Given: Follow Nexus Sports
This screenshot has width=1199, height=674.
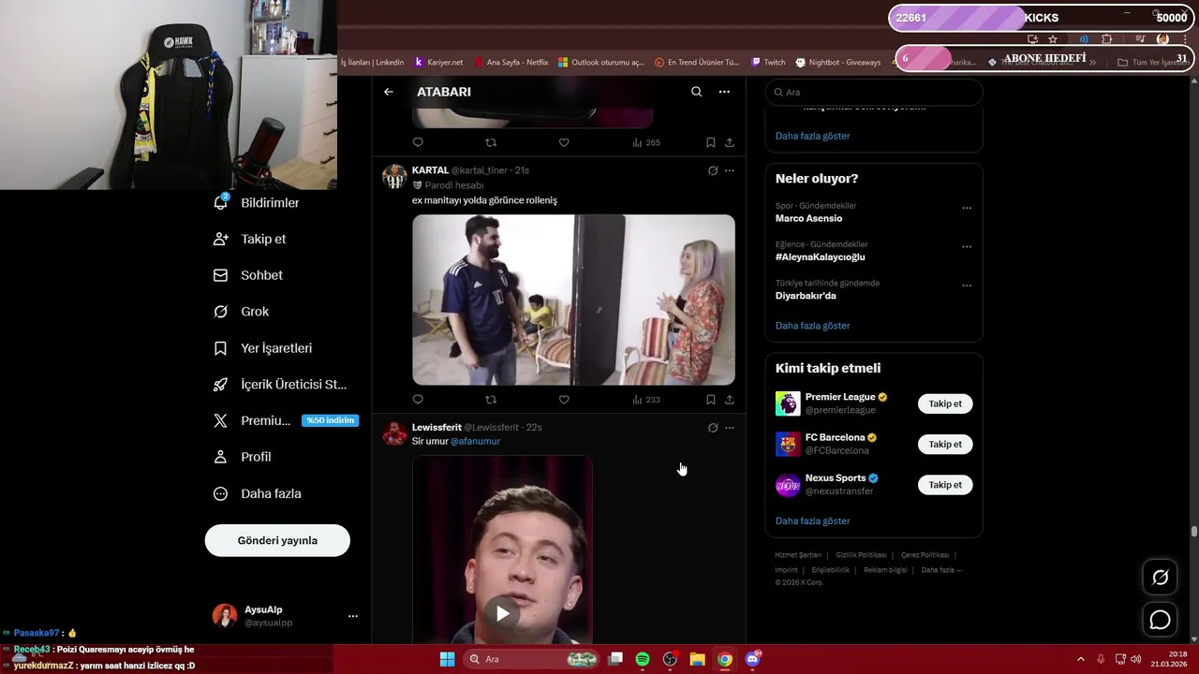Looking at the screenshot, I should [945, 485].
